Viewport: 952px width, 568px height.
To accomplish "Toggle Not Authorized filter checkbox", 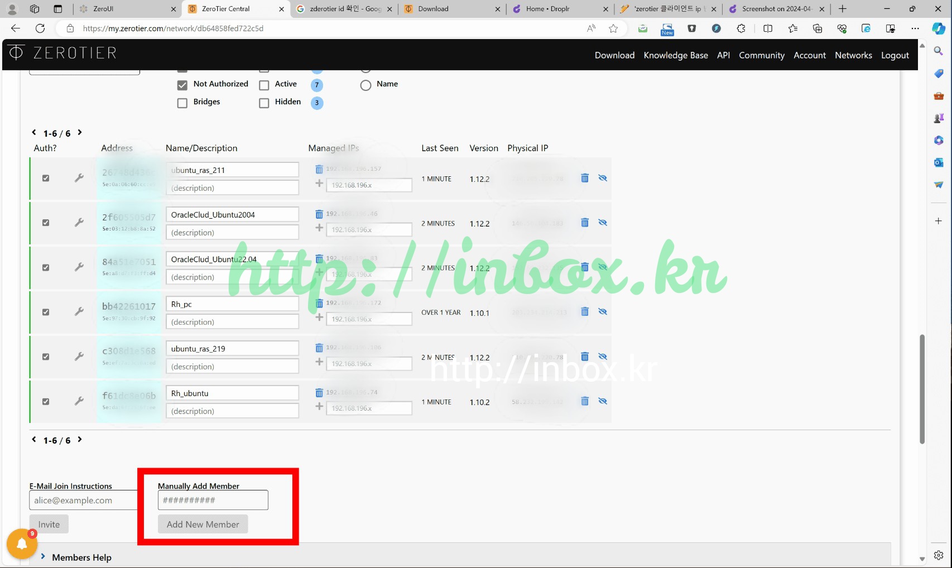I will pos(182,85).
